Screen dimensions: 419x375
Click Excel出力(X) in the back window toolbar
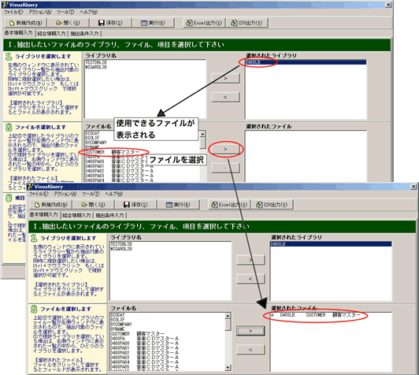coord(204,23)
